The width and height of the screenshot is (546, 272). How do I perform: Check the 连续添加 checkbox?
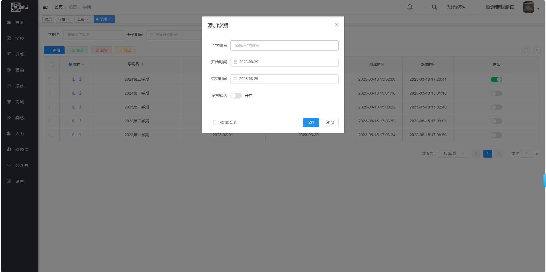(x=215, y=123)
